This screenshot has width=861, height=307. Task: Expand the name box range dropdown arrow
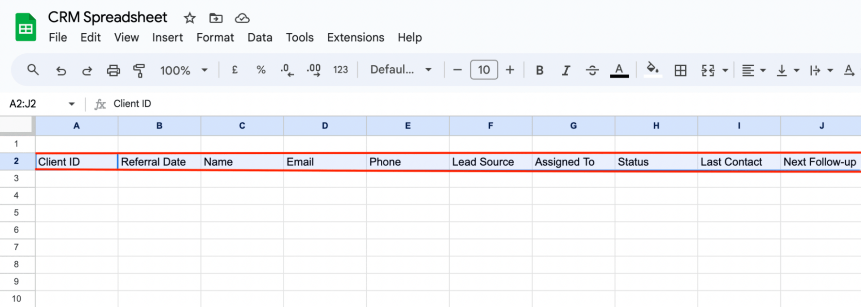[x=71, y=104]
